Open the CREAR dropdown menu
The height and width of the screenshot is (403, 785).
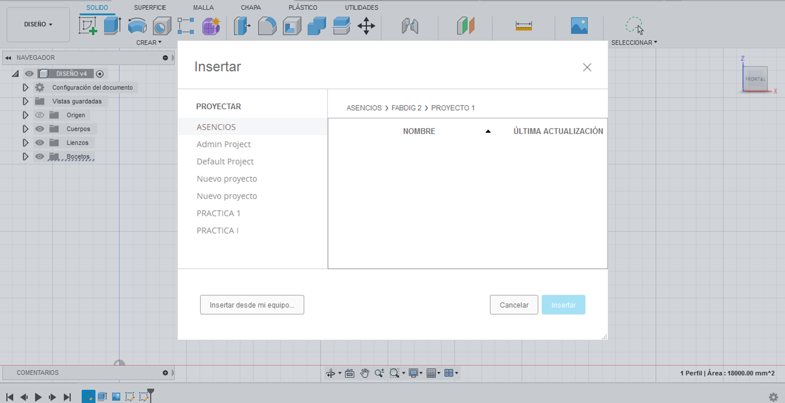click(149, 42)
